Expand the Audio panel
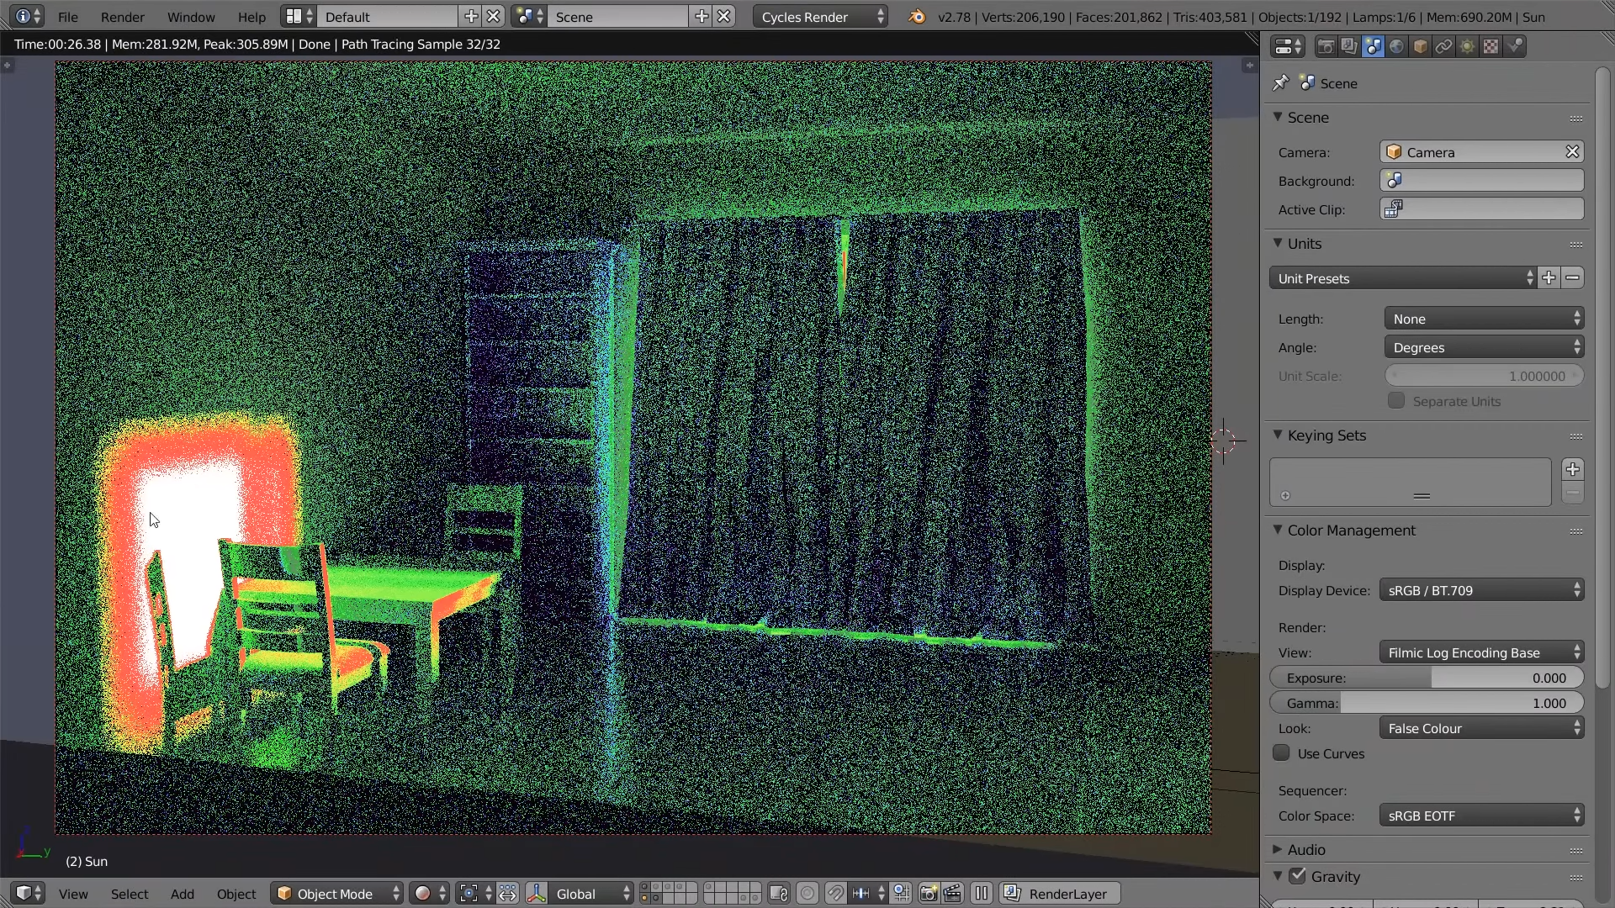Screen dimensions: 1615x908 1305,849
